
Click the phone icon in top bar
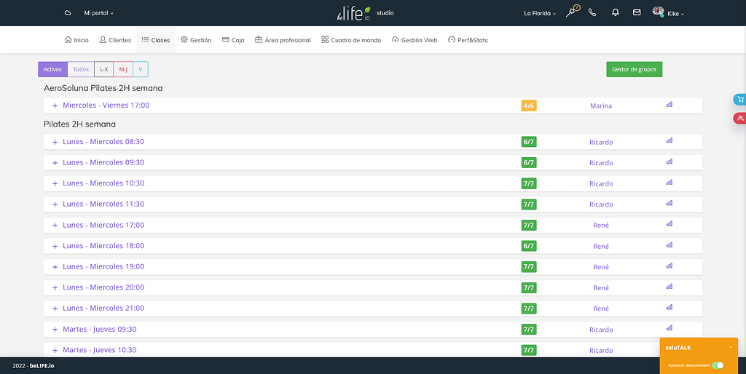click(x=592, y=12)
